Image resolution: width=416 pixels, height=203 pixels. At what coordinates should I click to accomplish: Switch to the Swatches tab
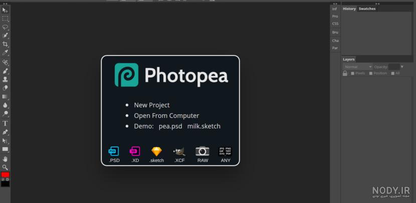pyautogui.click(x=367, y=8)
